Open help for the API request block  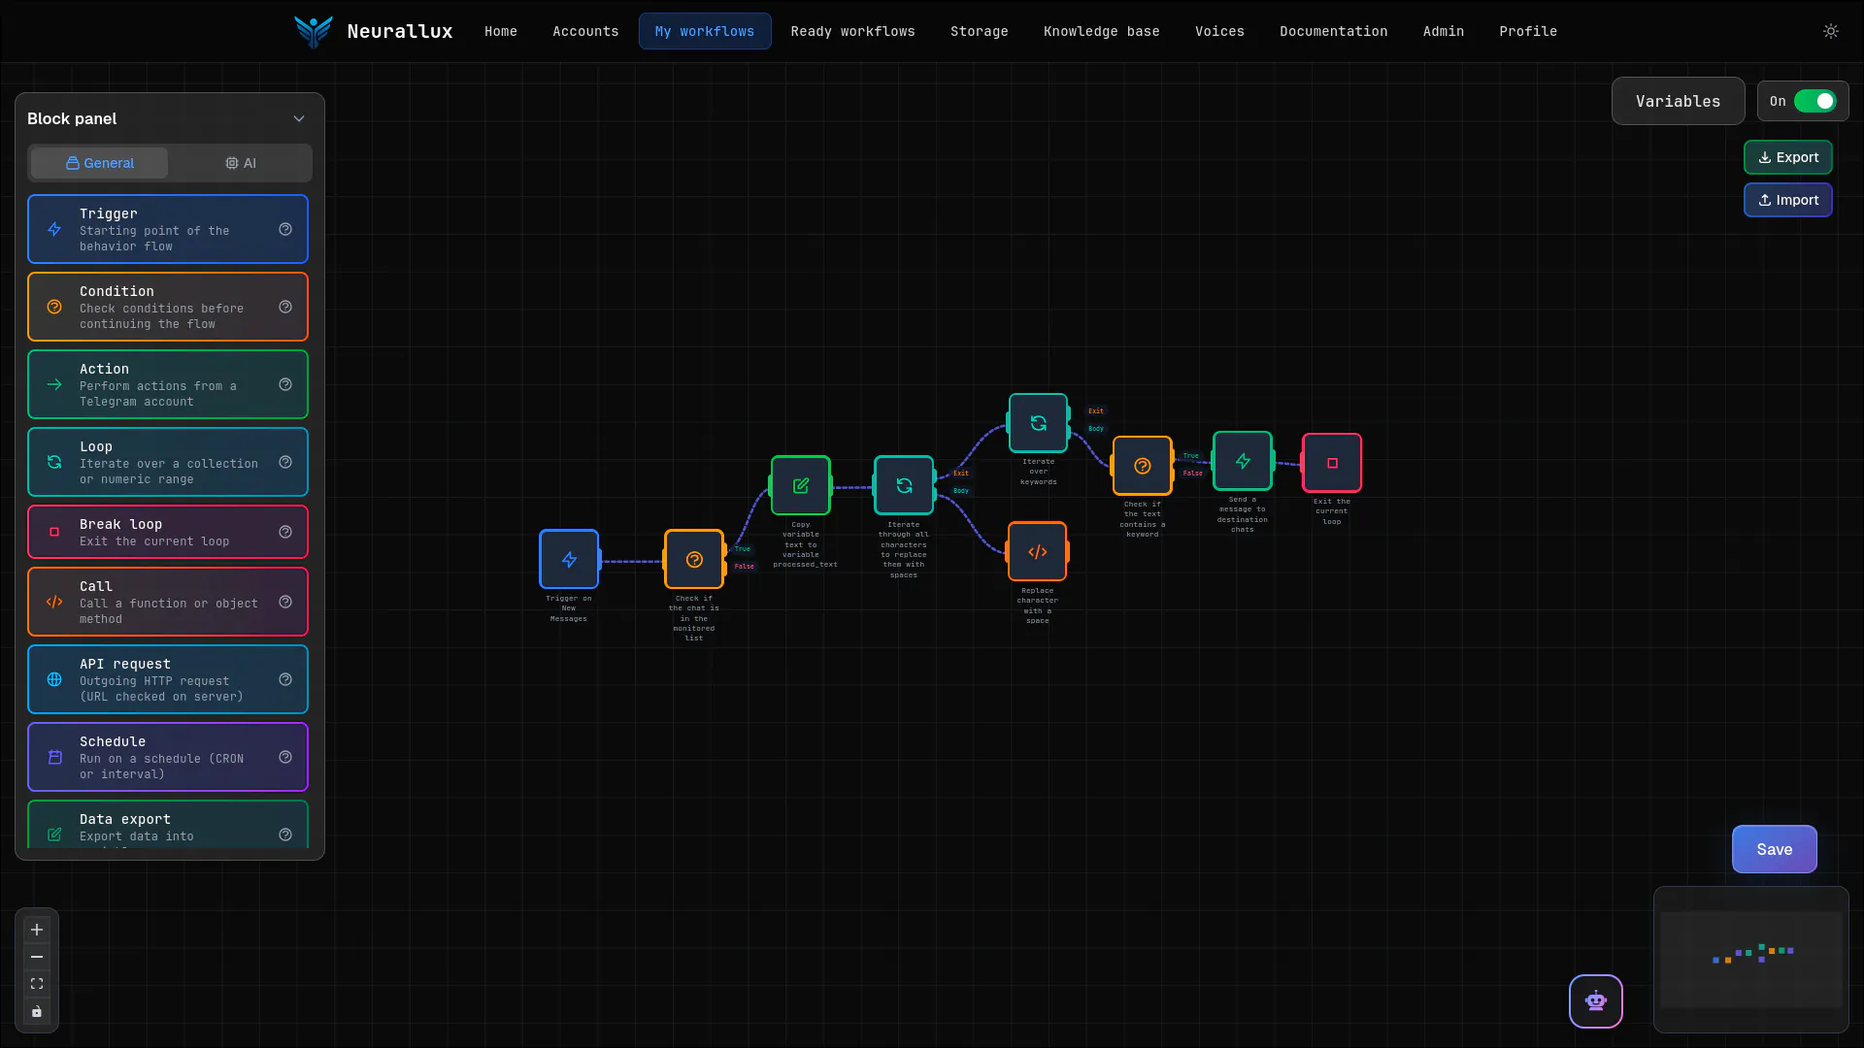click(x=285, y=679)
